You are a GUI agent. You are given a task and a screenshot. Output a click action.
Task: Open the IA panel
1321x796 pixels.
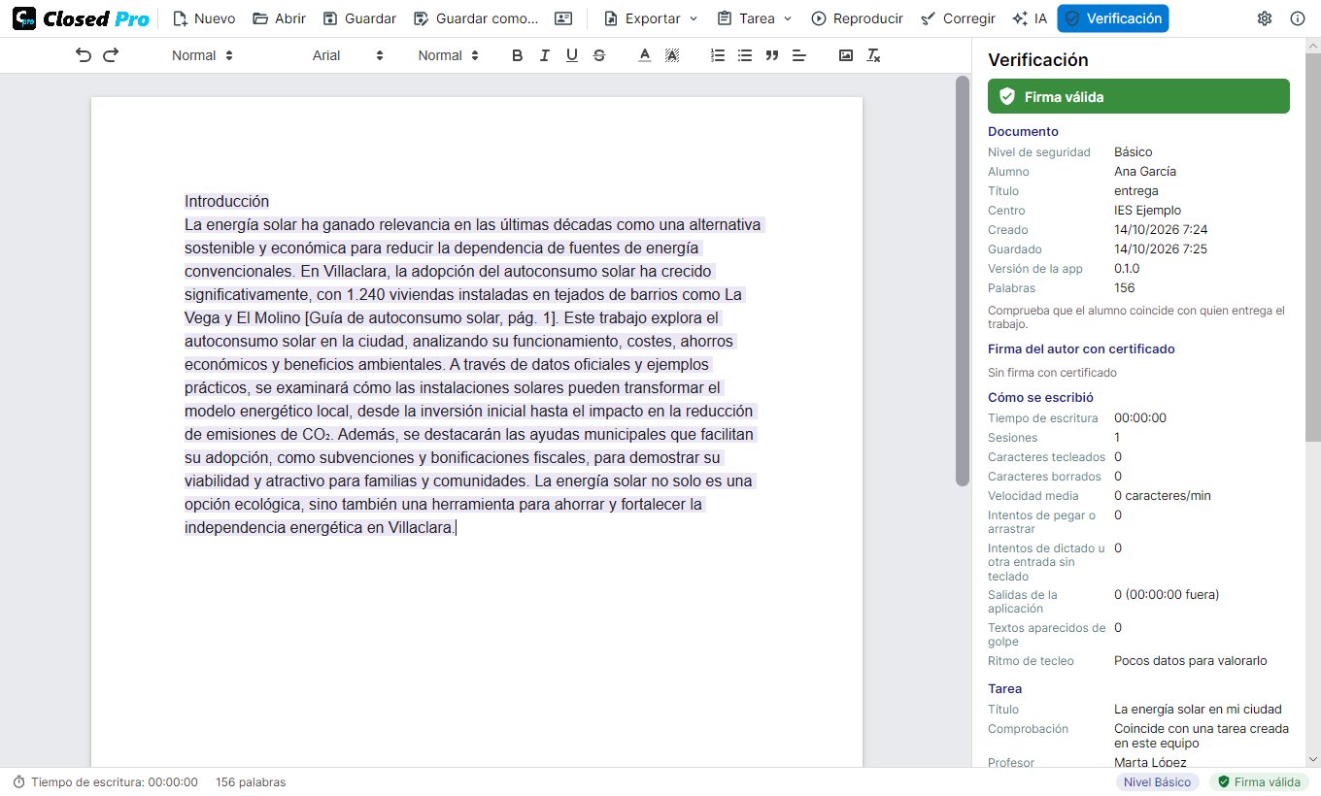(x=1030, y=18)
